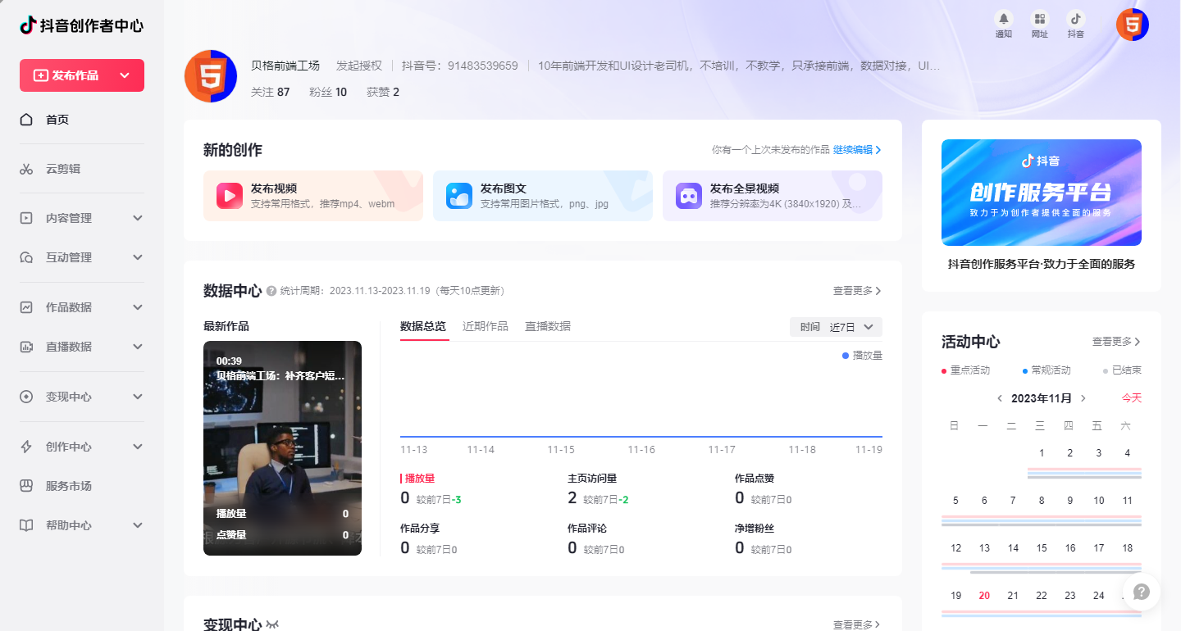Click the 发布图文 picture icon
Screen dimensions: 1181x631
click(x=459, y=196)
